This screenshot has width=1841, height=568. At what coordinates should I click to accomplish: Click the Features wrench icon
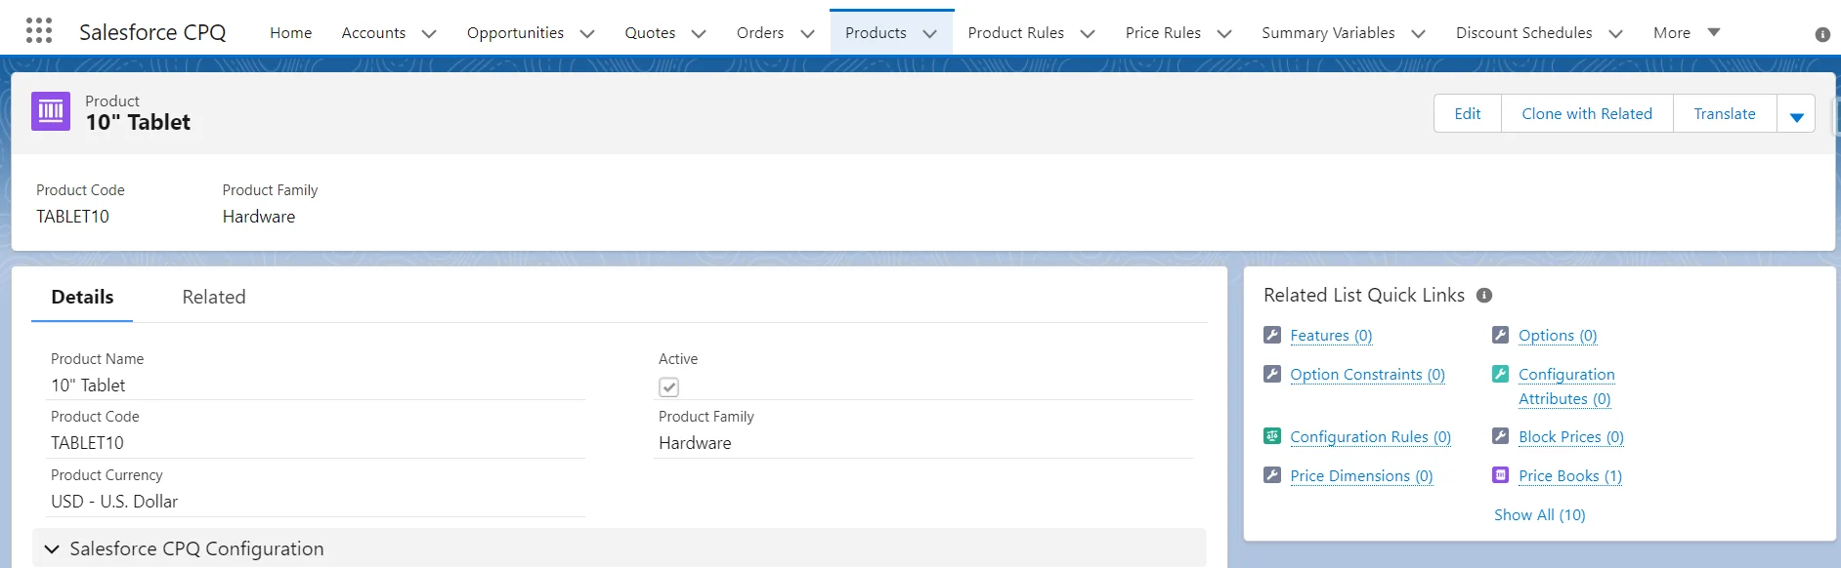(x=1272, y=335)
